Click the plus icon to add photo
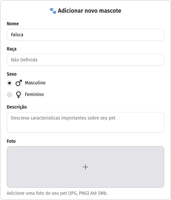Screen dimensions: 171x200 pos(85,167)
